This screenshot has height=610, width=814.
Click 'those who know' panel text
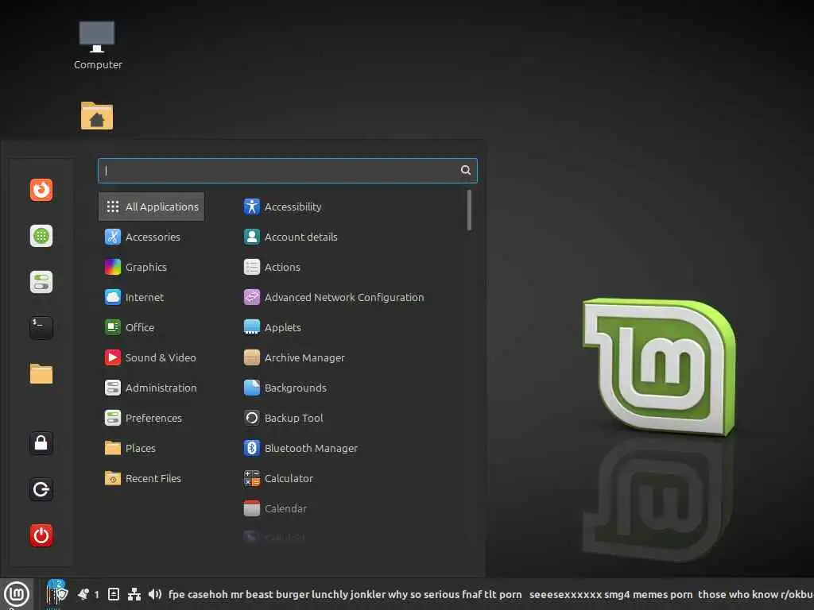coord(738,594)
